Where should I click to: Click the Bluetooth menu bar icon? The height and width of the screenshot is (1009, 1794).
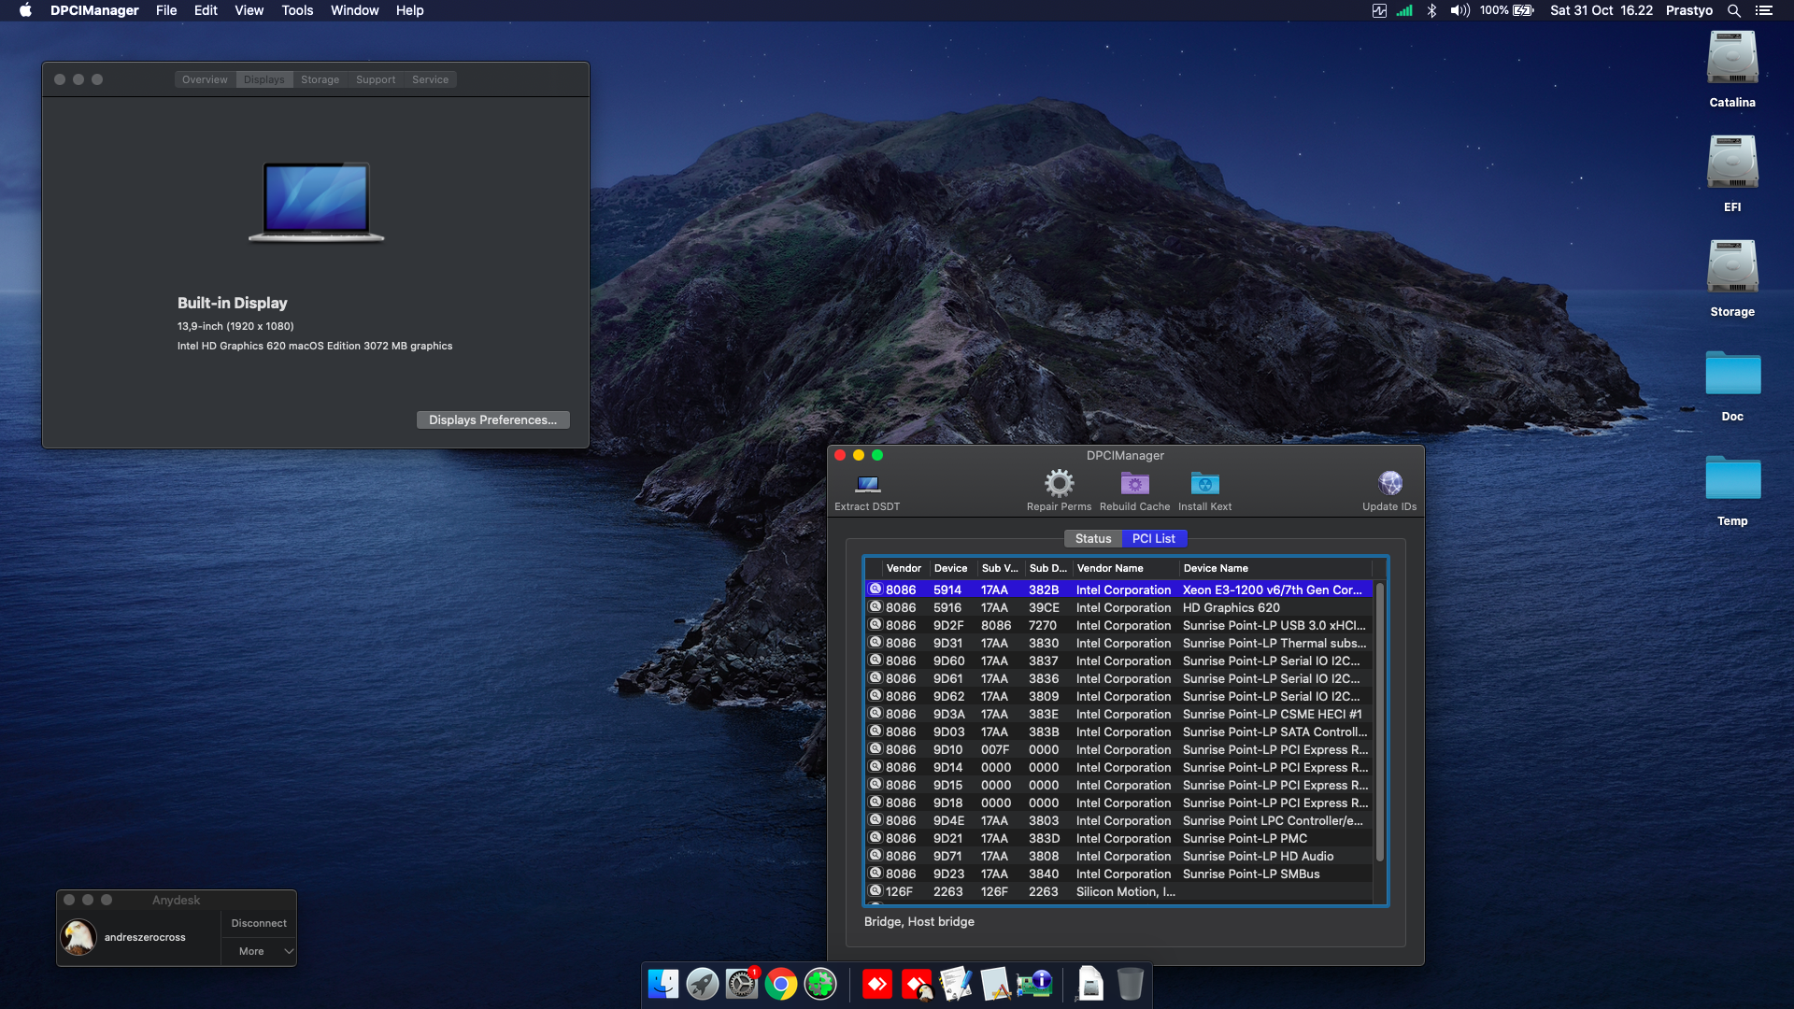[1431, 10]
